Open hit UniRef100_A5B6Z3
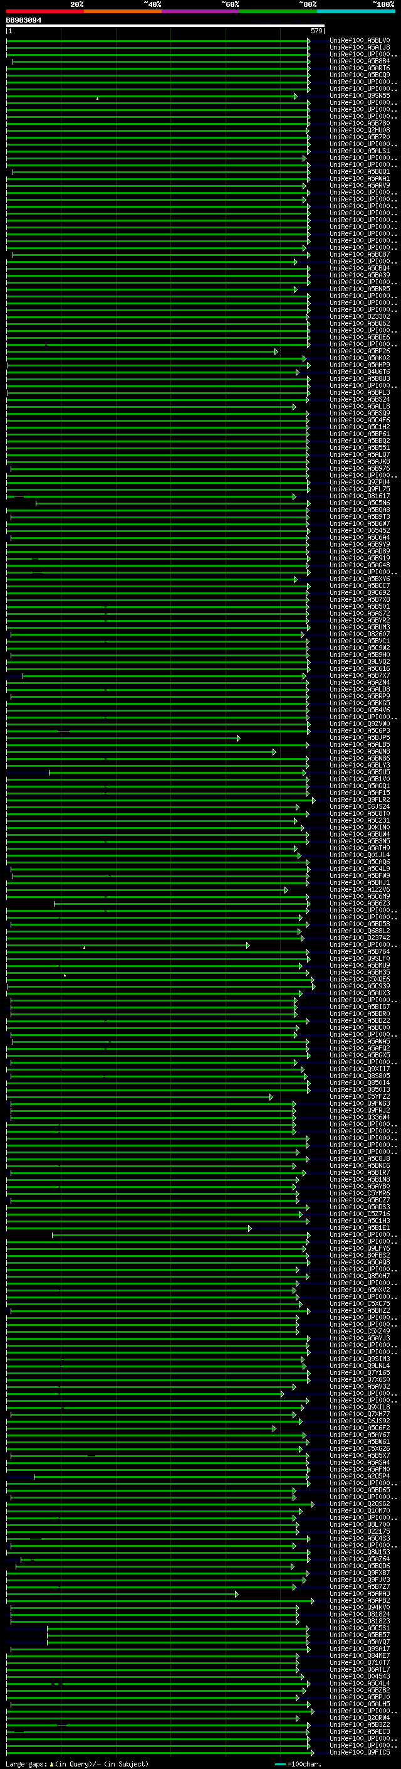 360,903
